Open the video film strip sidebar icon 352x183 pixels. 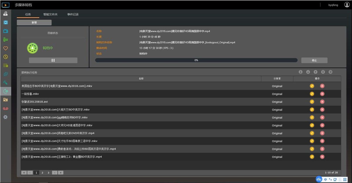tap(5, 22)
